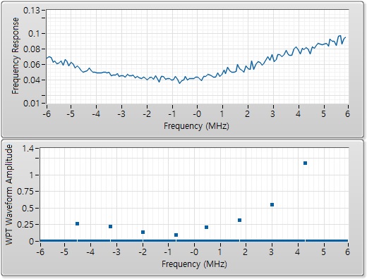Click the 0.13 maximum label on Frequency Response axis

click(31, 11)
